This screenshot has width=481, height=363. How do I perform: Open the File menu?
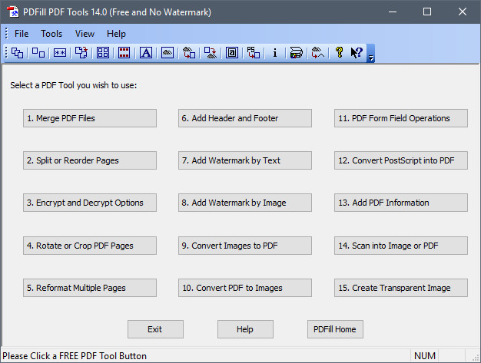(22, 34)
